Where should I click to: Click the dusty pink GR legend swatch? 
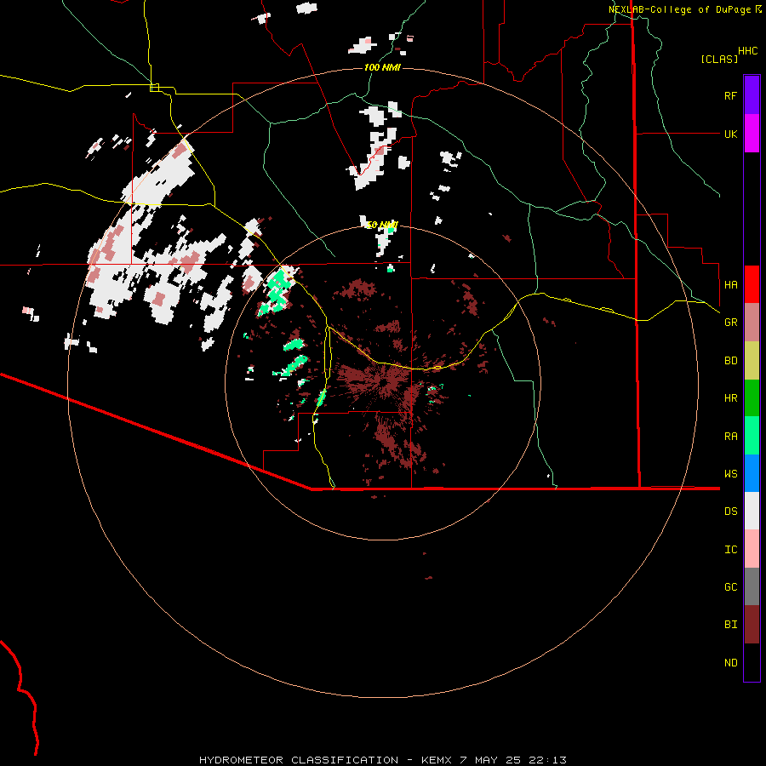point(752,323)
